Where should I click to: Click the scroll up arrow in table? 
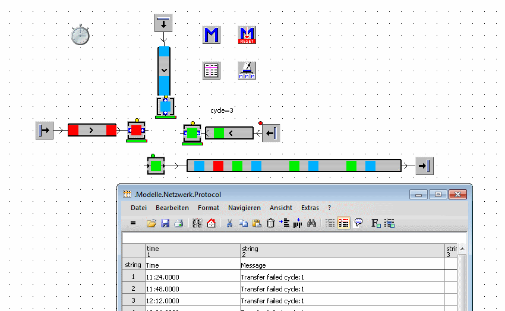(462, 249)
